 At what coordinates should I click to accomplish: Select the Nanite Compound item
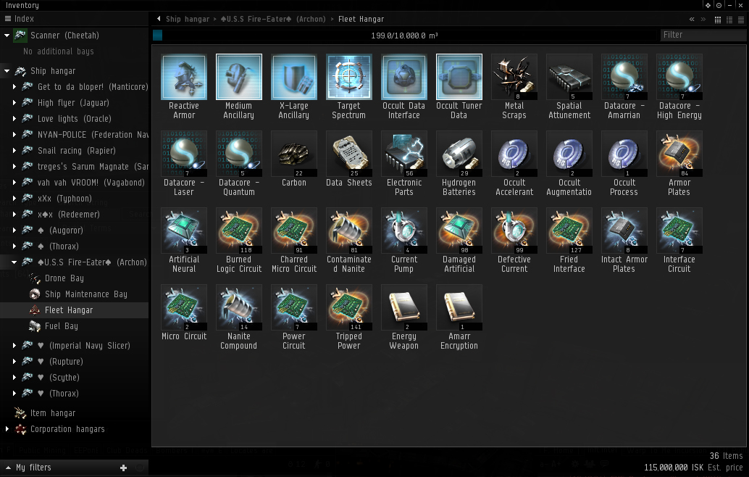pyautogui.click(x=239, y=308)
